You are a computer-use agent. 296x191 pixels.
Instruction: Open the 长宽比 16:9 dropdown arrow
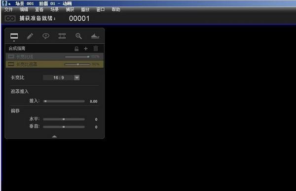tap(77, 78)
